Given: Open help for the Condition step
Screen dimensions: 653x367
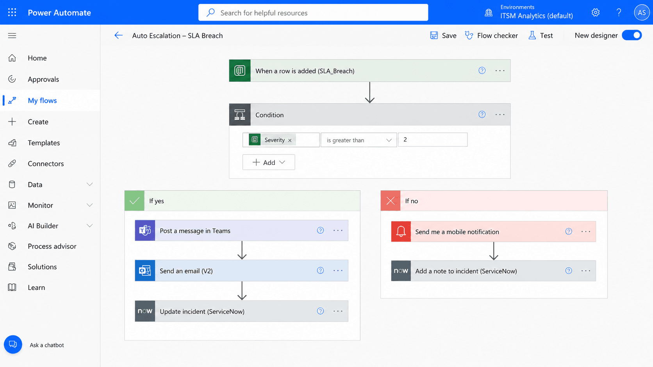Looking at the screenshot, I should [x=482, y=114].
